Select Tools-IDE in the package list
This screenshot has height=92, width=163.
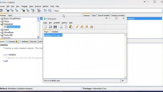click(x=8, y=35)
